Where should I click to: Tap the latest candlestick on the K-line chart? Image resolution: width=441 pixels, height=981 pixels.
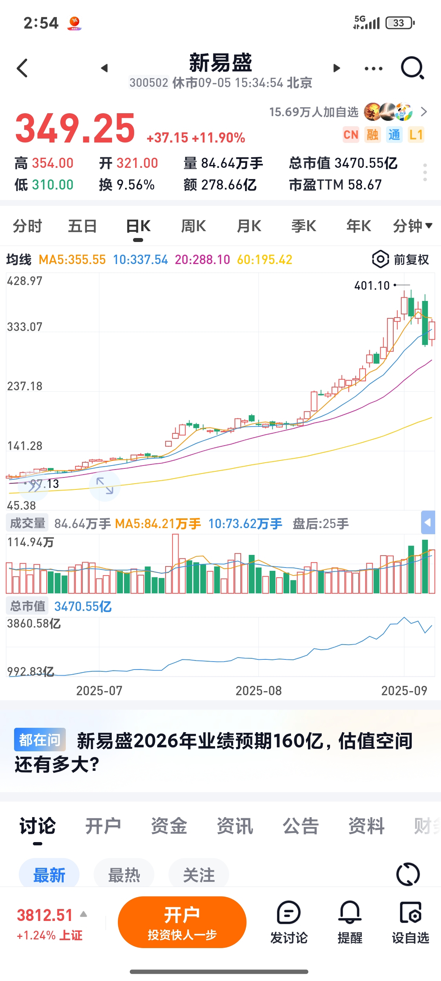coord(432,330)
